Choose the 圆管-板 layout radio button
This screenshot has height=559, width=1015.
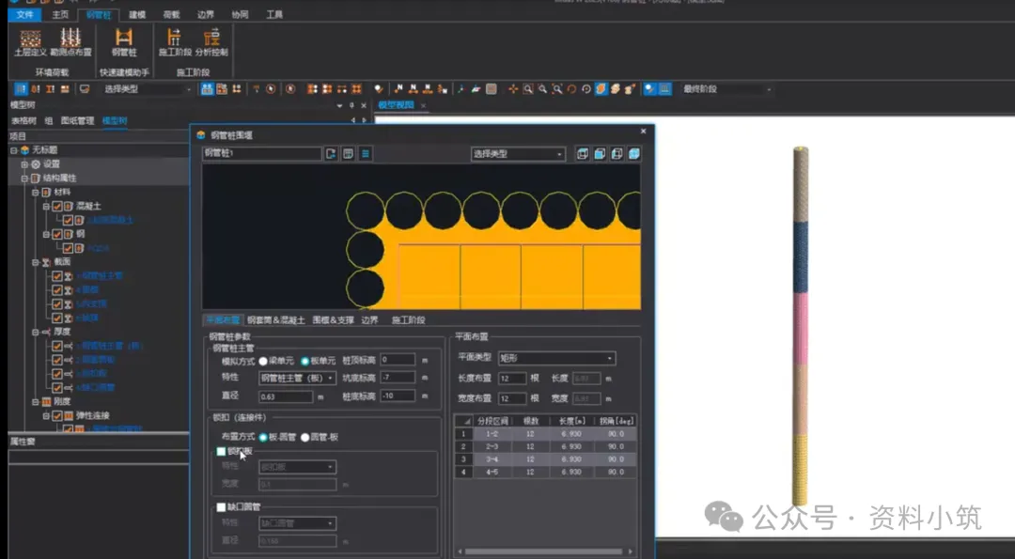pyautogui.click(x=304, y=438)
